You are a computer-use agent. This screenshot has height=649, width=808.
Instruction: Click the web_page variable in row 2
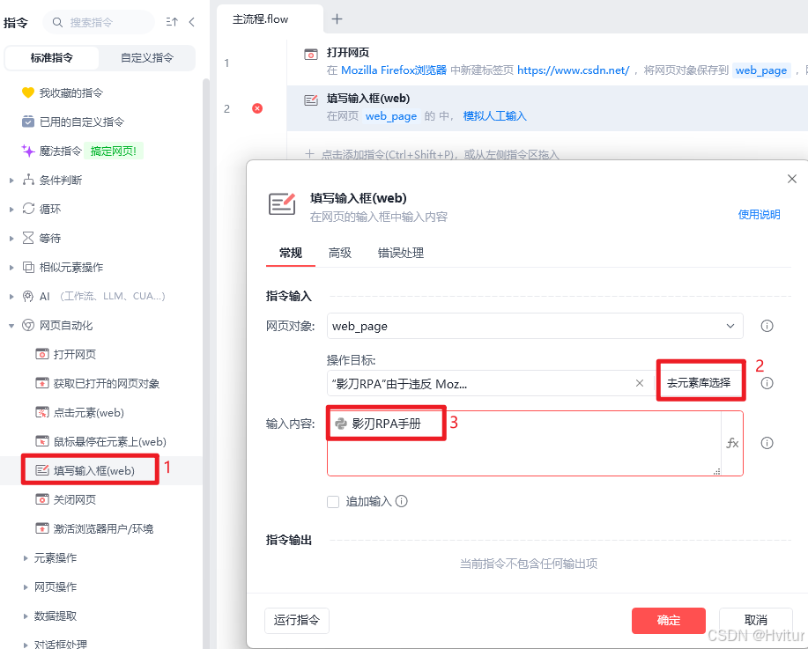tap(391, 116)
